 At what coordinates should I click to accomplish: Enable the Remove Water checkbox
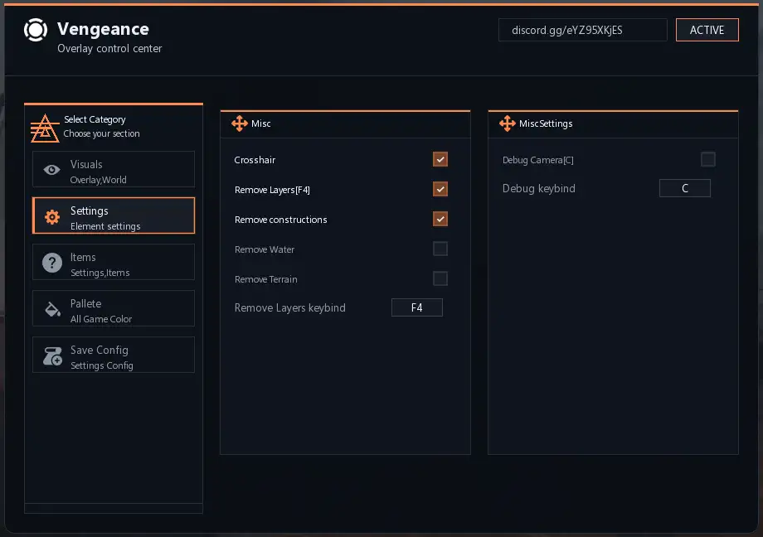pos(440,249)
